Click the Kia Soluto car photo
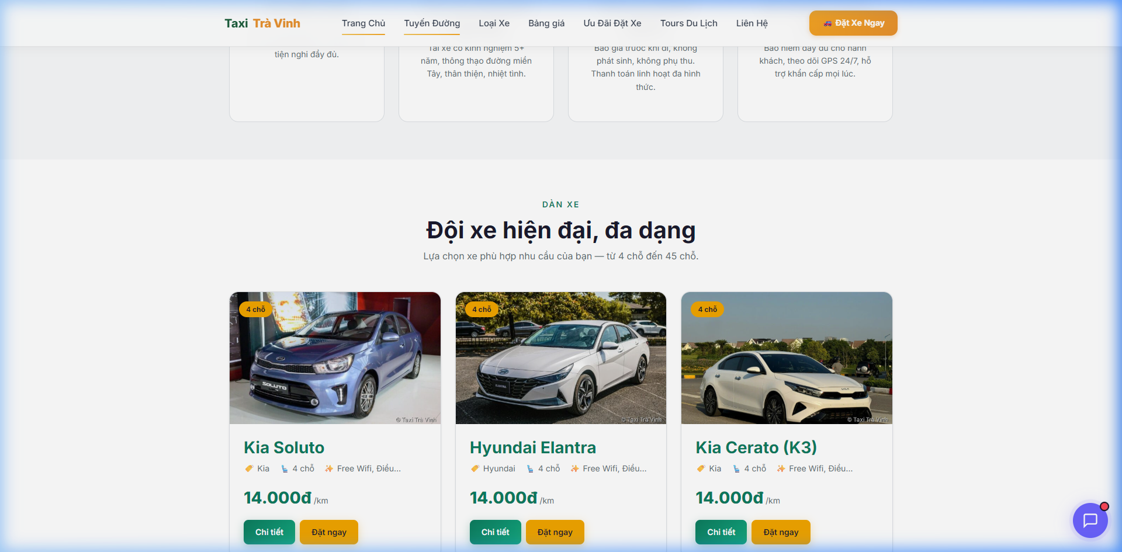 click(x=335, y=358)
